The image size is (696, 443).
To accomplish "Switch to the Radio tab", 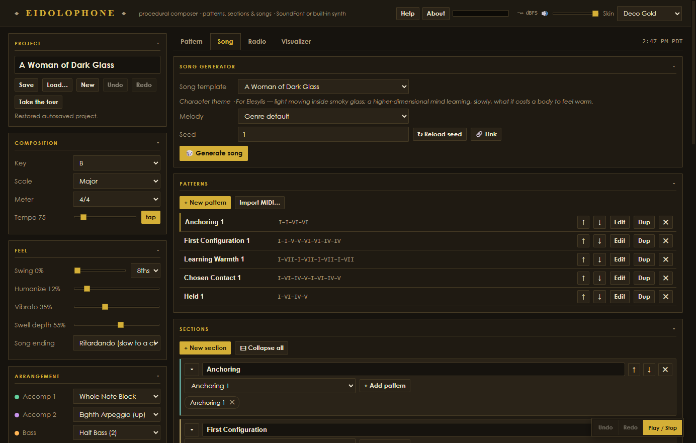I will coord(257,42).
